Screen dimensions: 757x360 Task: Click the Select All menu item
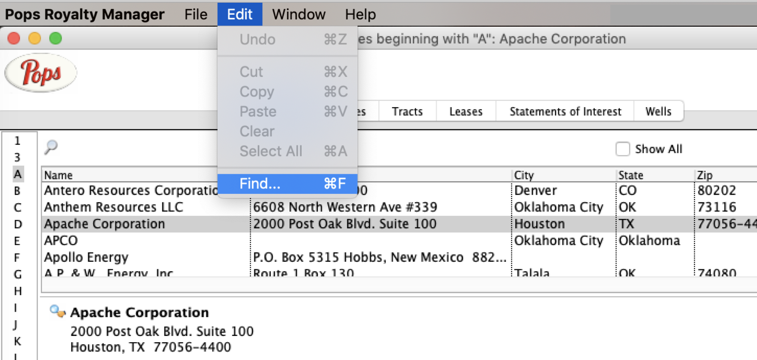click(287, 151)
